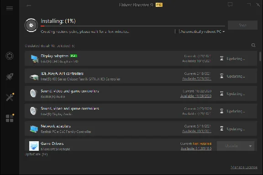Image resolution: width=263 pixels, height=175 pixels.
Task: Click the Intel 400 Series Chipset SATA controller name
Action: [80, 79]
